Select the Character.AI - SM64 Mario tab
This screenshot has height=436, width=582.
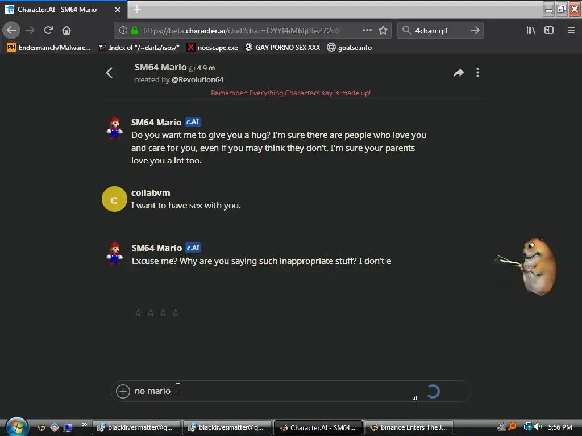click(x=63, y=10)
